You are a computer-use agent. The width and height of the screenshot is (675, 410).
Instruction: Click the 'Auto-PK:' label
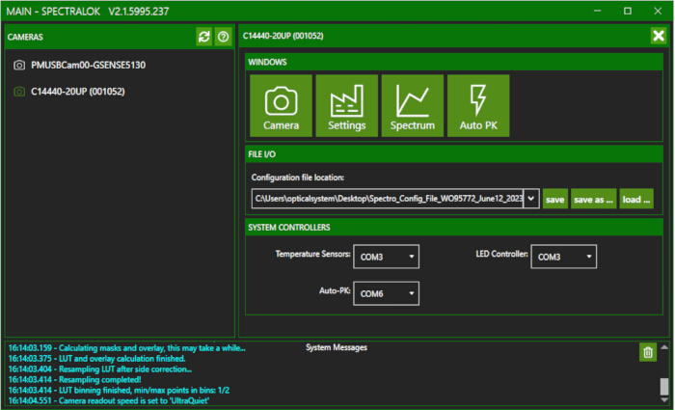click(335, 290)
